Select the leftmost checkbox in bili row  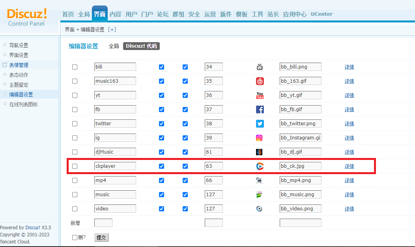[75, 67]
